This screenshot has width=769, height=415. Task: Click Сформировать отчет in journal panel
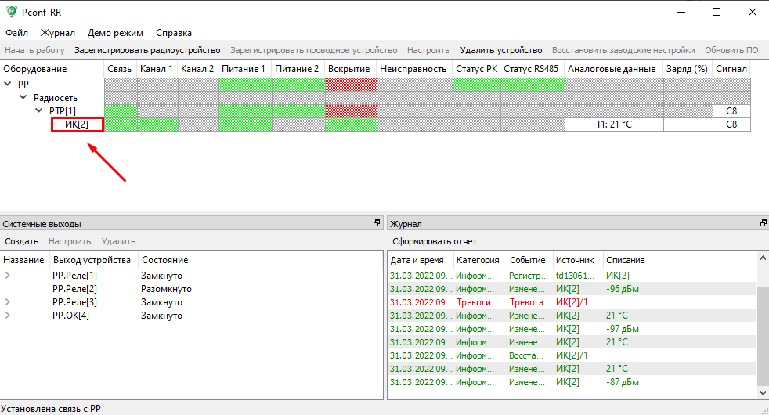[x=434, y=241]
